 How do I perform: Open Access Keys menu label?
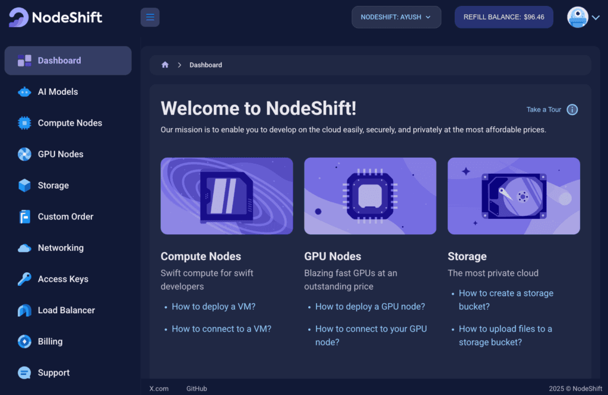63,279
